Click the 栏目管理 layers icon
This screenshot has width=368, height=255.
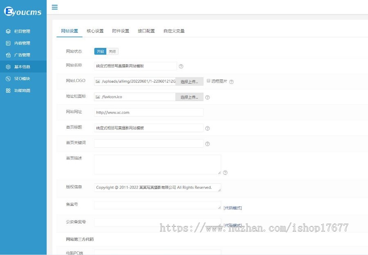(x=8, y=31)
